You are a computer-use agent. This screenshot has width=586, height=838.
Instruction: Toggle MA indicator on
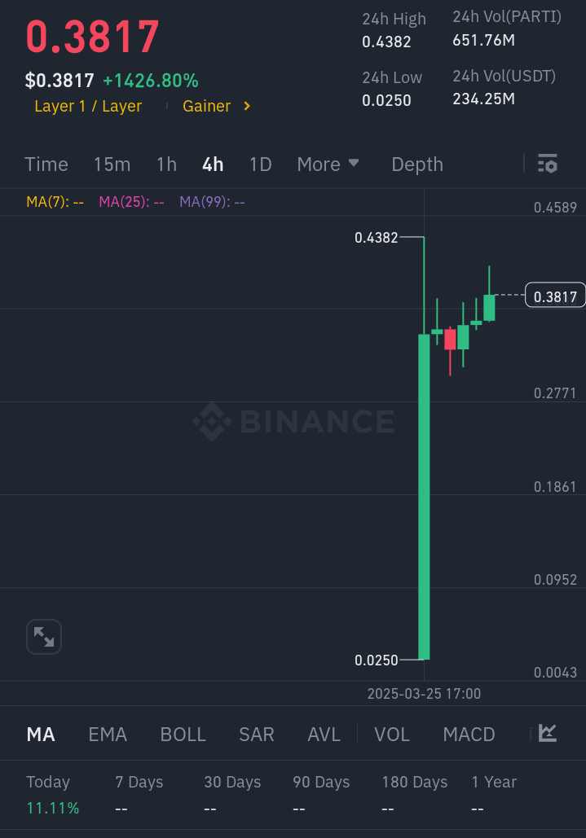pyautogui.click(x=41, y=734)
